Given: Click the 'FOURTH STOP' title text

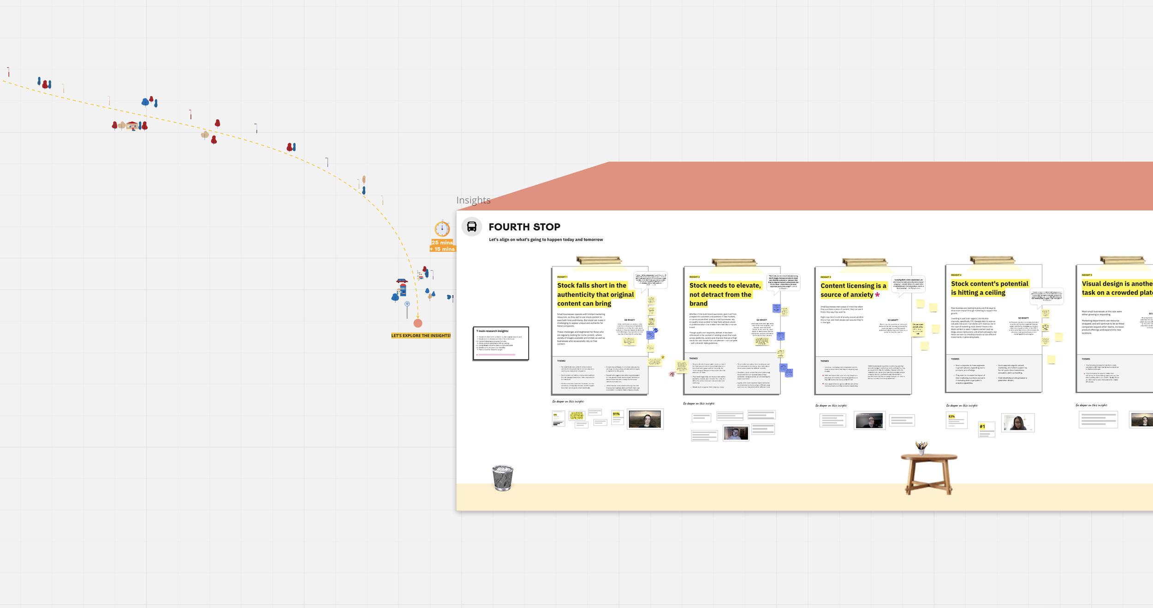Looking at the screenshot, I should click(524, 227).
